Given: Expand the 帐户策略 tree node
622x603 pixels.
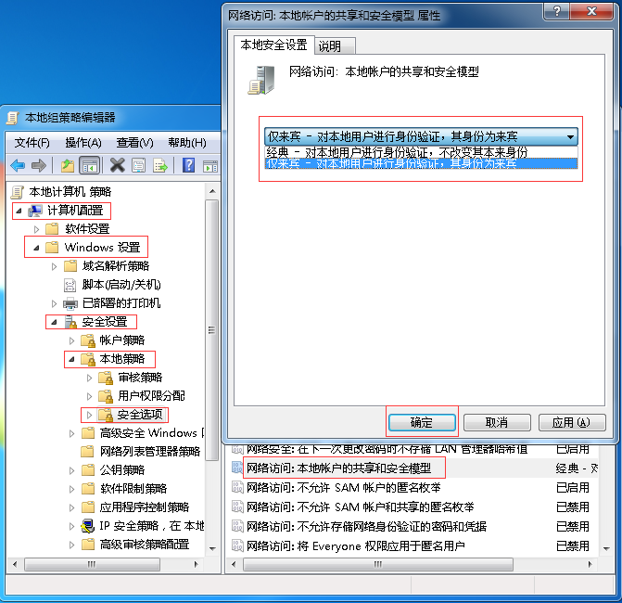Looking at the screenshot, I should [73, 340].
